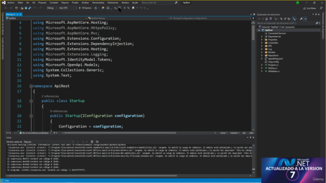This screenshot has width=326, height=183.
Task: Click the Salida panel vertical scrollbar
Action: pyautogui.click(x=254, y=159)
